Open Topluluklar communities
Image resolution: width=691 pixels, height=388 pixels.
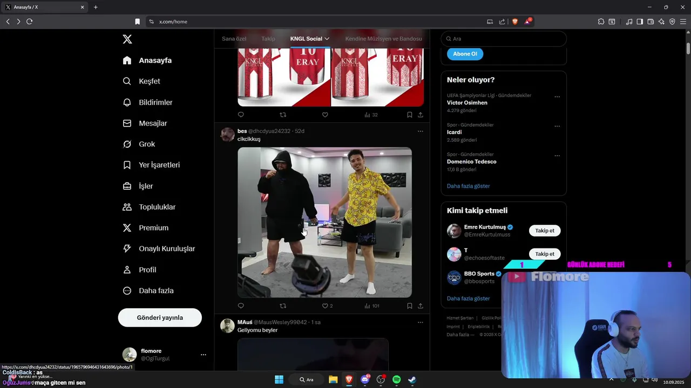(150, 207)
